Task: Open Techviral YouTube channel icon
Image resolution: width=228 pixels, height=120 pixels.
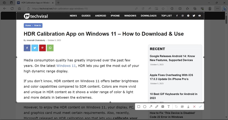Action: (x=199, y=16)
